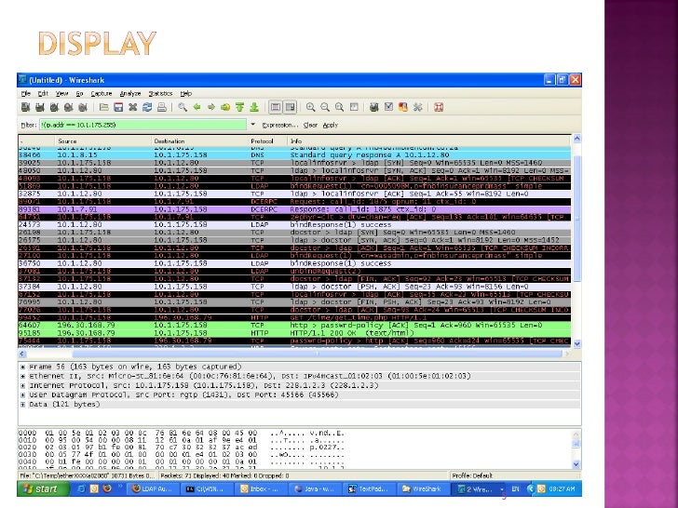This screenshot has width=678, height=508.
Task: Select the 'bindResponse(1) success' packet 24573
Action: tap(294, 224)
